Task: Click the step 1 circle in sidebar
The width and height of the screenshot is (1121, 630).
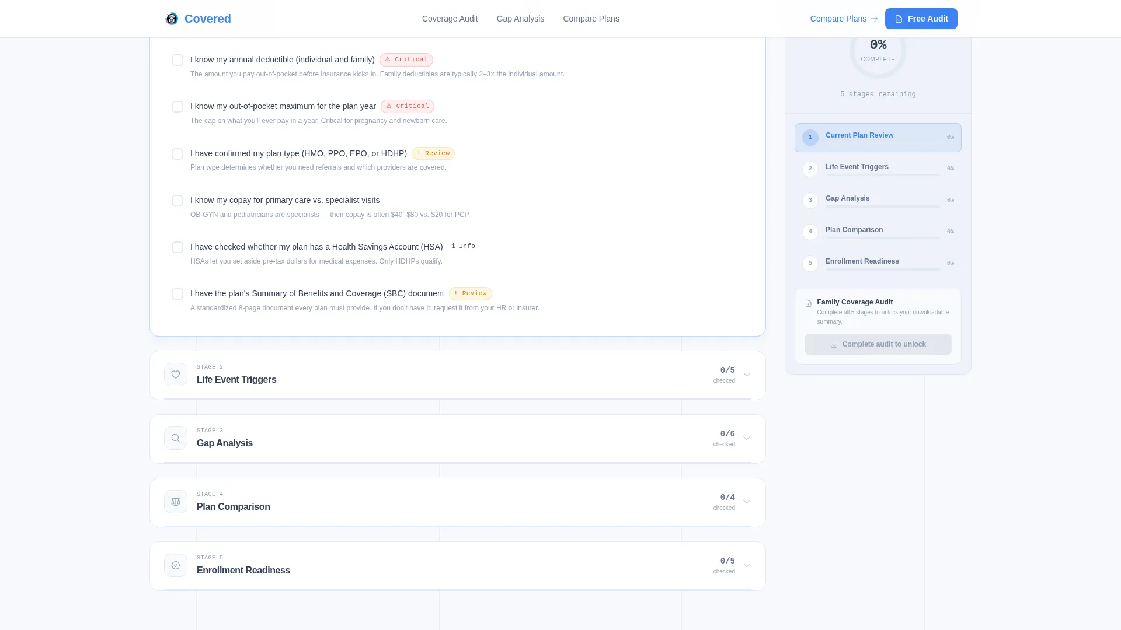Action: [810, 137]
